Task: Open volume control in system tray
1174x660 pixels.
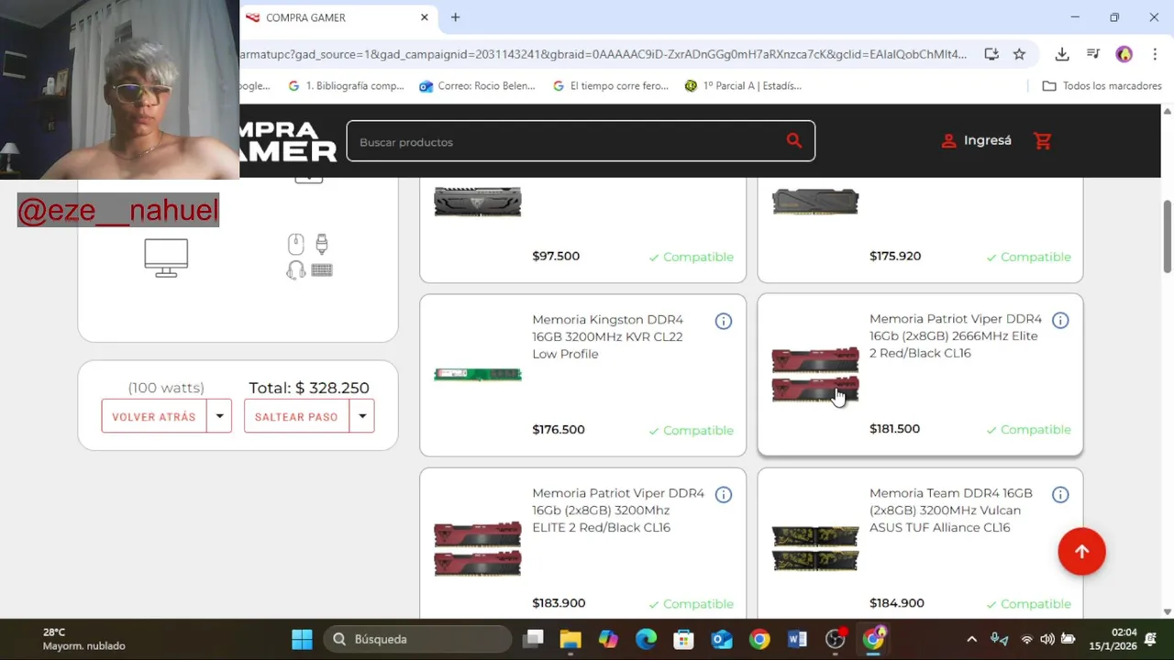Action: pyautogui.click(x=1047, y=639)
